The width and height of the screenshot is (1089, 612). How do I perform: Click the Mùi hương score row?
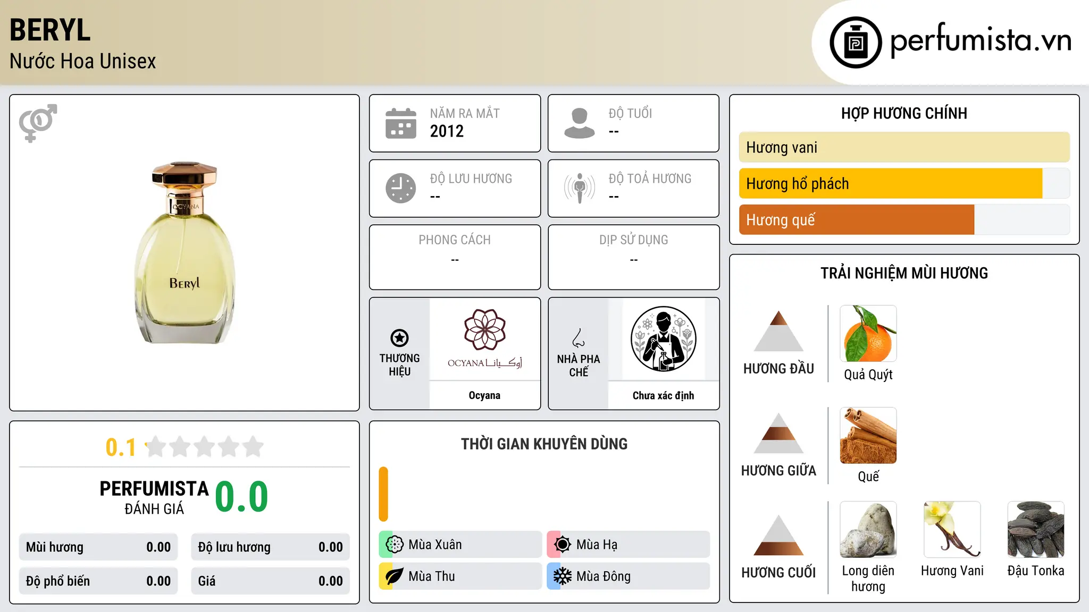pyautogui.click(x=98, y=547)
